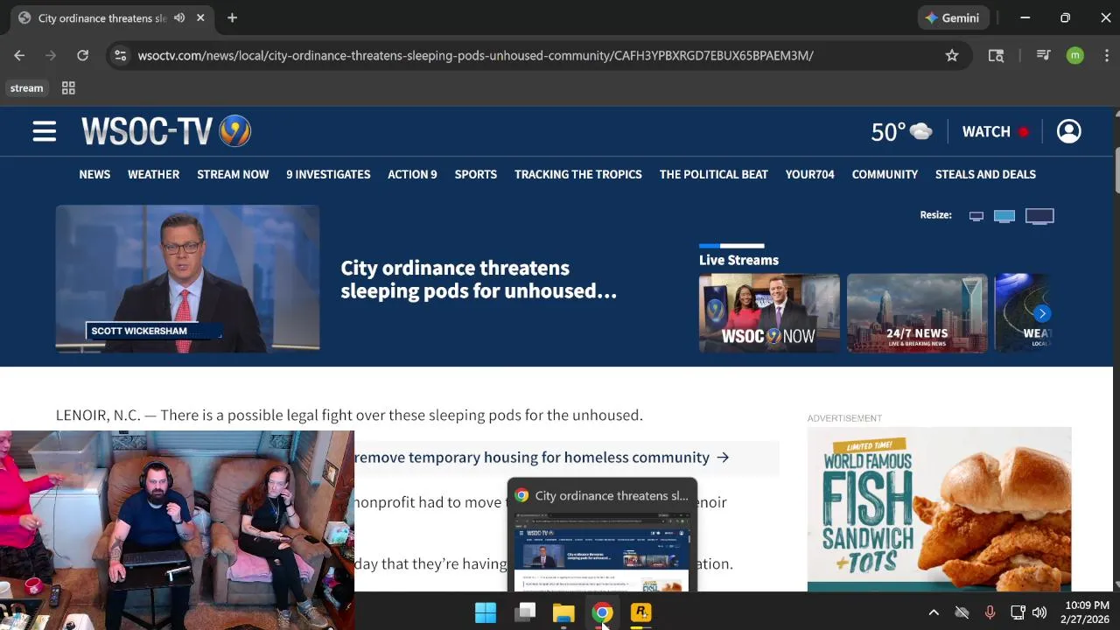Open the WSOC-TV hamburger menu

[45, 131]
